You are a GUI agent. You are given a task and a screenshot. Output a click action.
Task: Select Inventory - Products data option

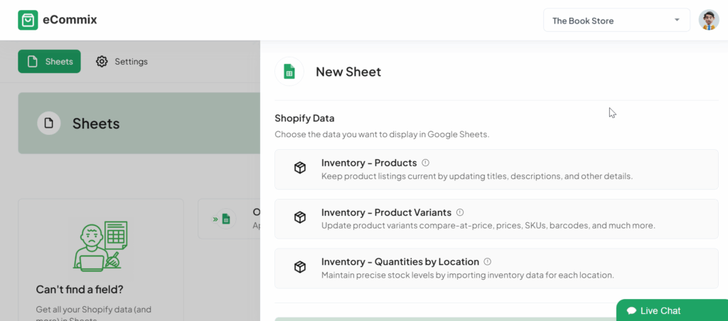click(x=496, y=169)
